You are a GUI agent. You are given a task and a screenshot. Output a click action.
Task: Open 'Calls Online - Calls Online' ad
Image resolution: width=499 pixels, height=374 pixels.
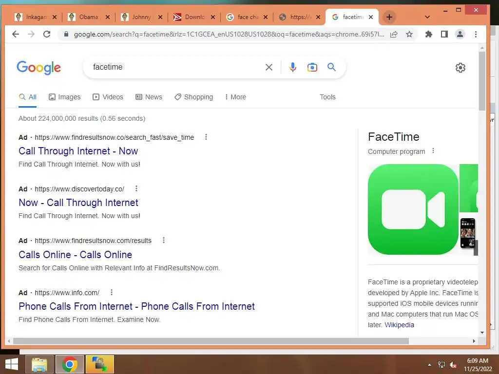coord(75,255)
